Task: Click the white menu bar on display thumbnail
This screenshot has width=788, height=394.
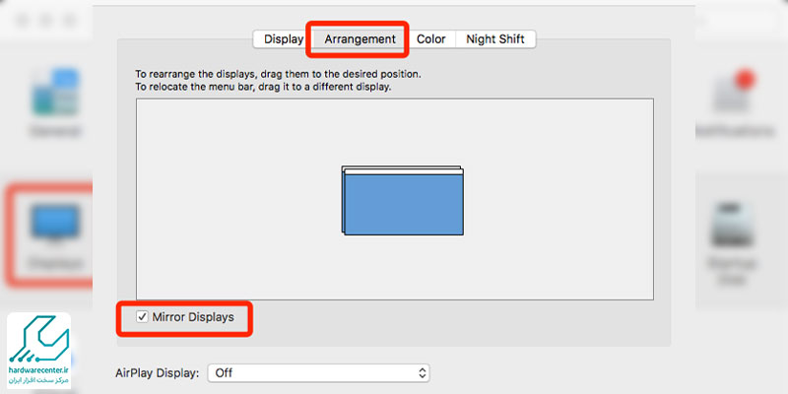Action: pos(404,171)
